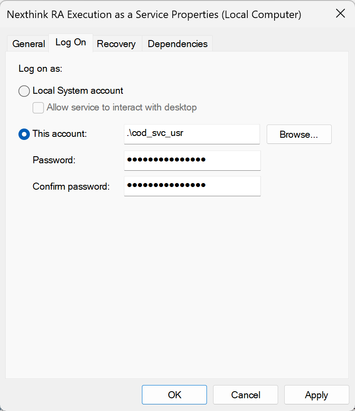This screenshot has height=411, width=355.
Task: Click the "Local System account" label text
Action: (78, 91)
